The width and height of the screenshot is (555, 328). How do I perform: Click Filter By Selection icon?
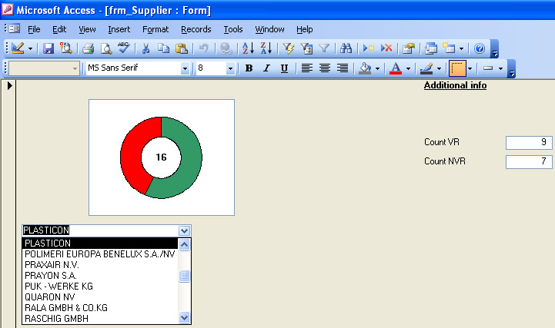pos(289,48)
